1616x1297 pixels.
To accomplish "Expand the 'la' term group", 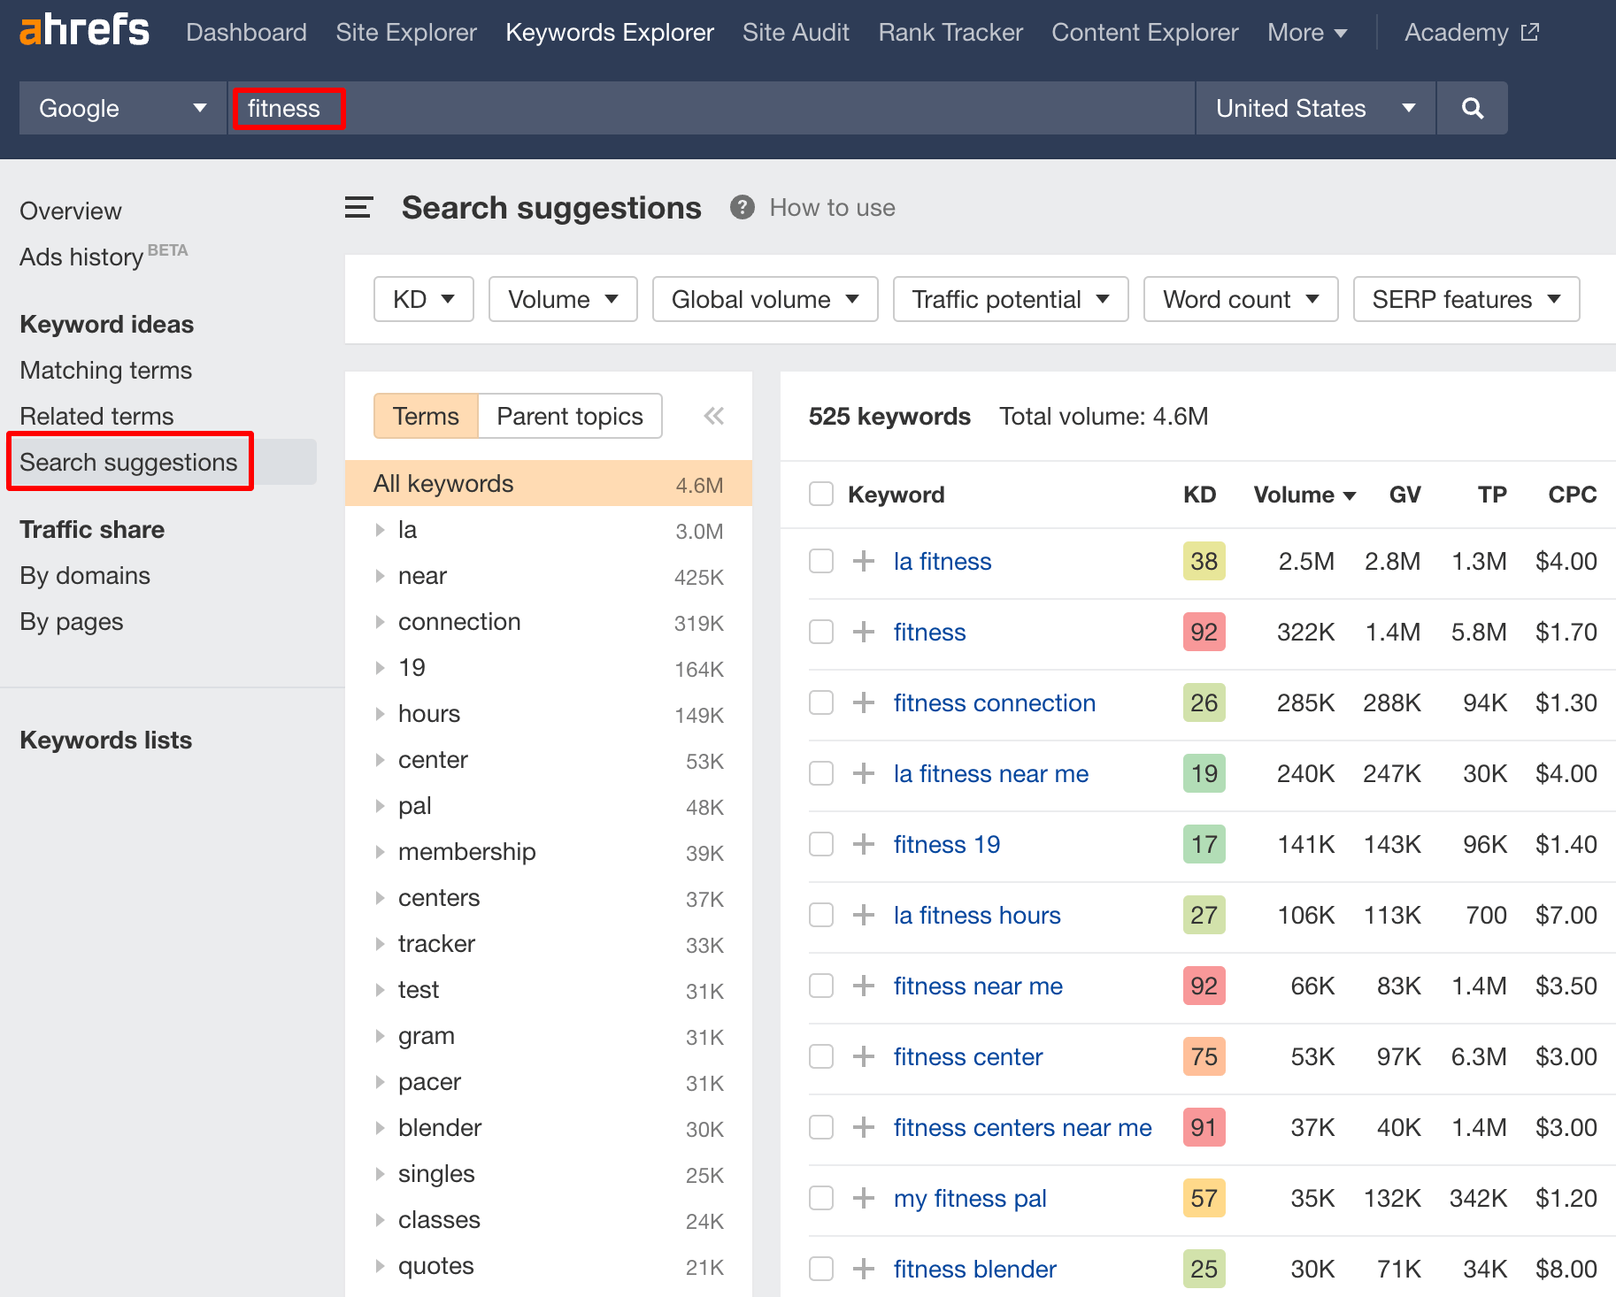I will point(380,530).
